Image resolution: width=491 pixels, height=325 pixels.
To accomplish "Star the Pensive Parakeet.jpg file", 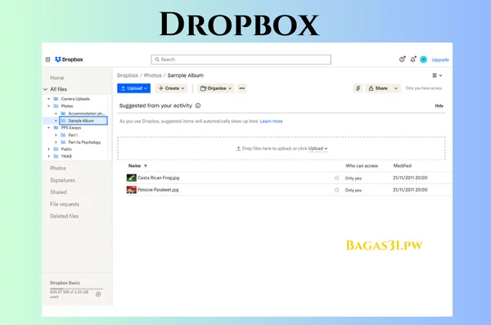I will pos(336,190).
